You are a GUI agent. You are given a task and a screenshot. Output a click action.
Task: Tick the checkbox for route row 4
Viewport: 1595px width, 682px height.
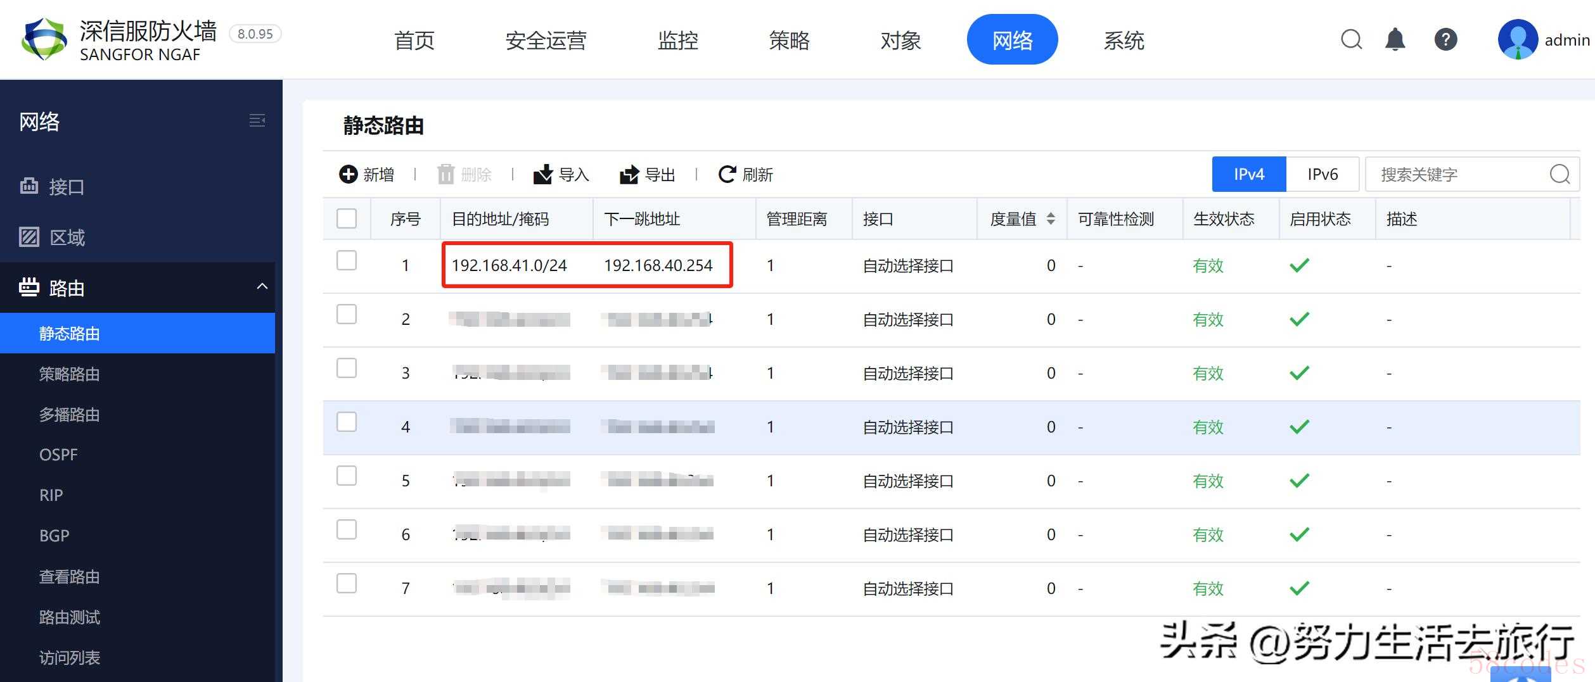[347, 422]
